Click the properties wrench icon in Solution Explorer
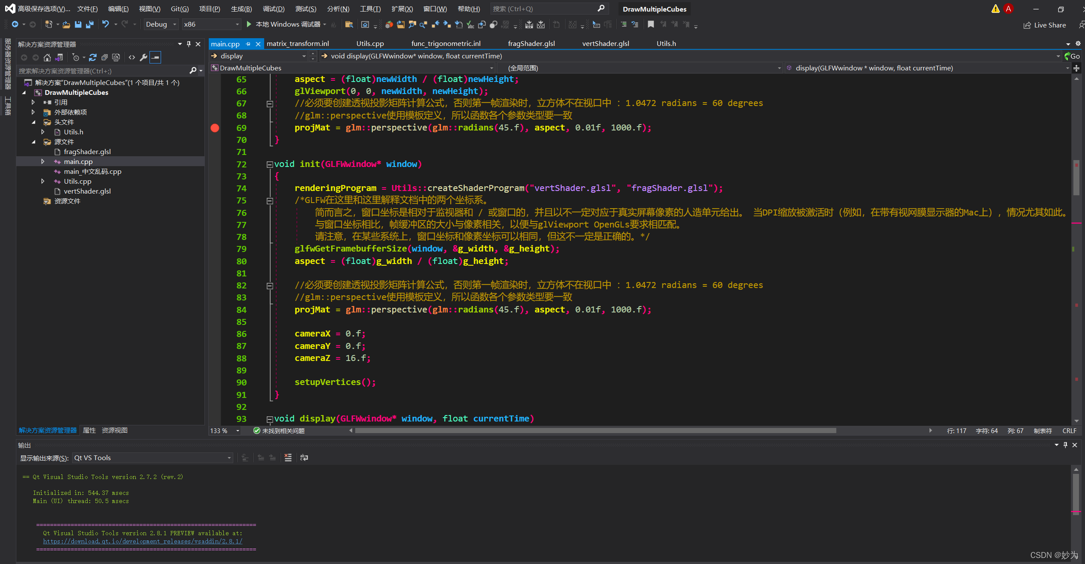 143,57
